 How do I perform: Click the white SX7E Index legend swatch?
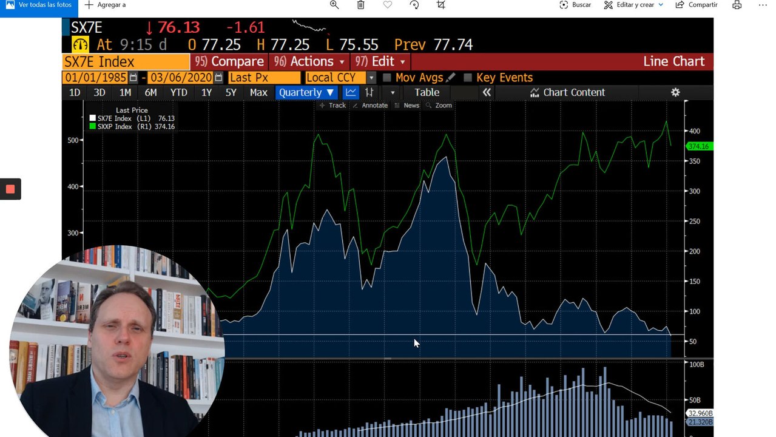(93, 118)
